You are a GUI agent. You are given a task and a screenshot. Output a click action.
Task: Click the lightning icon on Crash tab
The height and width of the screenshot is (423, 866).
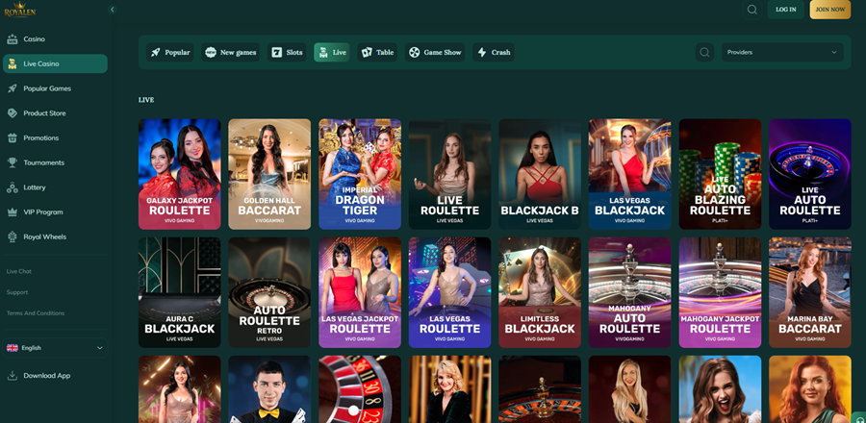click(482, 52)
